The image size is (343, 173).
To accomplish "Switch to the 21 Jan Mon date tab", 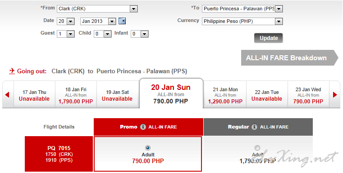I will [225, 95].
